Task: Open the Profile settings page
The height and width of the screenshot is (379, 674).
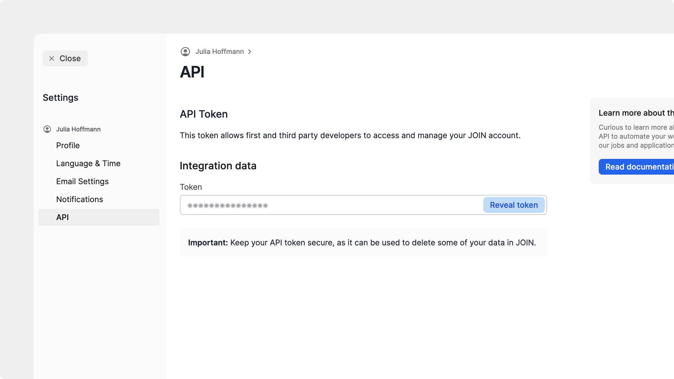Action: pos(68,145)
